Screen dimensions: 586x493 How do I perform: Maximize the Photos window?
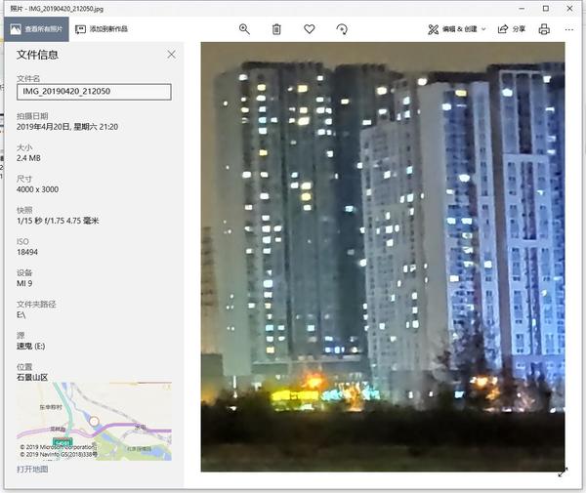546,8
